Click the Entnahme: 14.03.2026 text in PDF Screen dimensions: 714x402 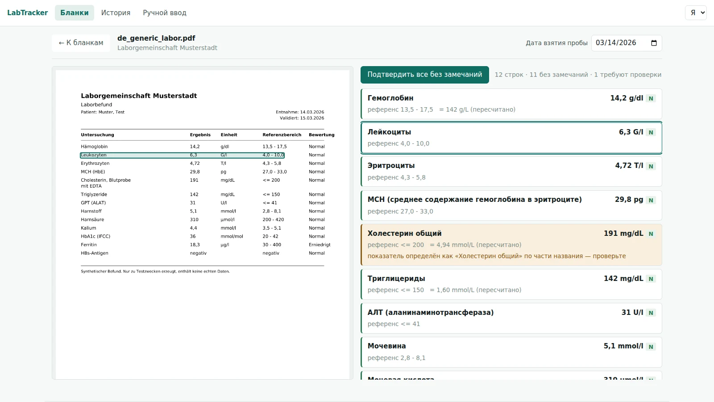tap(300, 112)
